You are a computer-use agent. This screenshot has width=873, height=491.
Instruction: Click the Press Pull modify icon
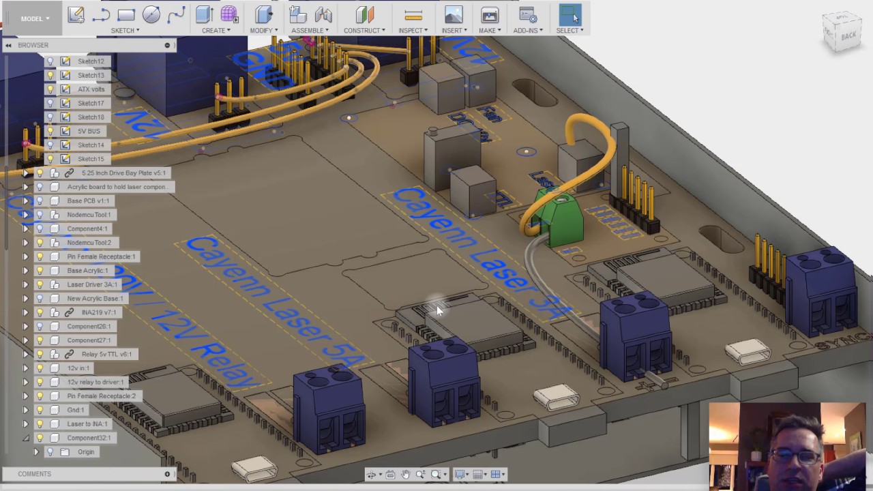tap(263, 14)
